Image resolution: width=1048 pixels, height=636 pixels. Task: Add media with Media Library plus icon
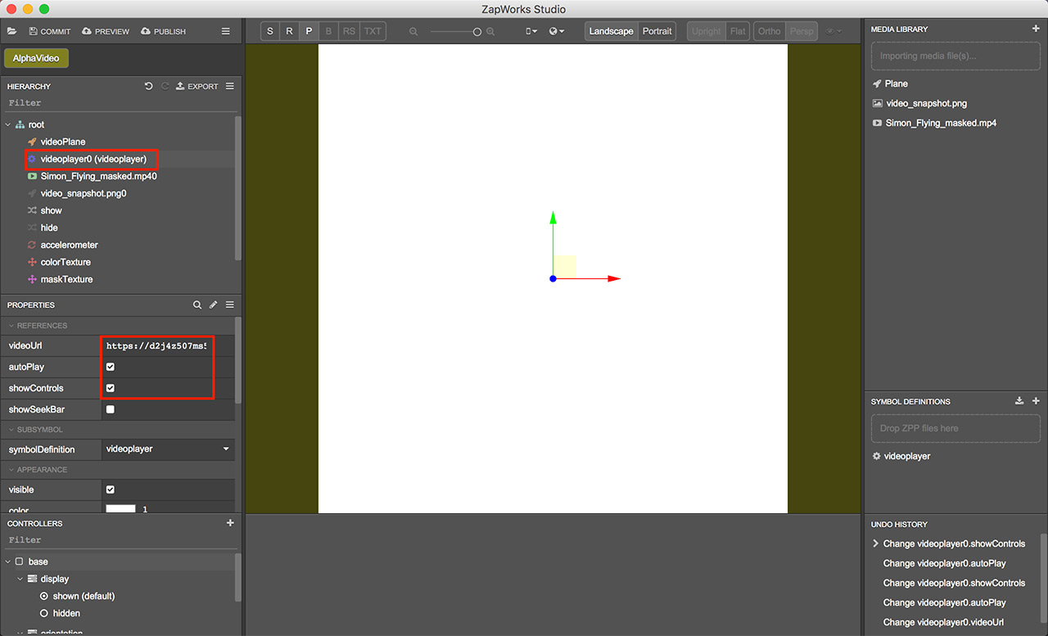(x=1036, y=29)
